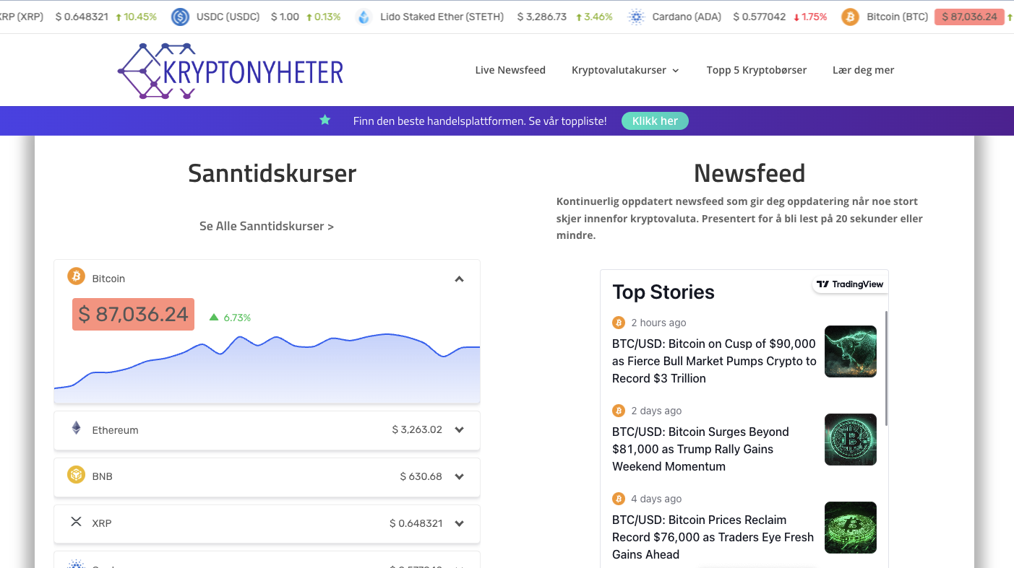The width and height of the screenshot is (1014, 568).
Task: Click the STETH 3.46% gain indicator
Action: coord(594,17)
